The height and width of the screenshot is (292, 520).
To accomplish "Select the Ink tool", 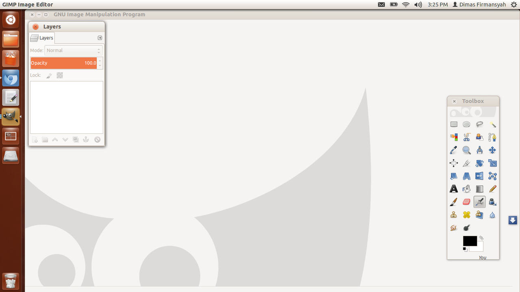I will point(492,202).
